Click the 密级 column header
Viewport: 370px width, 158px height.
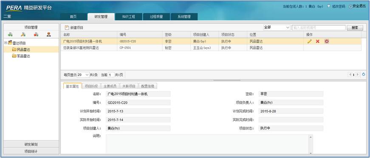coord(177,34)
